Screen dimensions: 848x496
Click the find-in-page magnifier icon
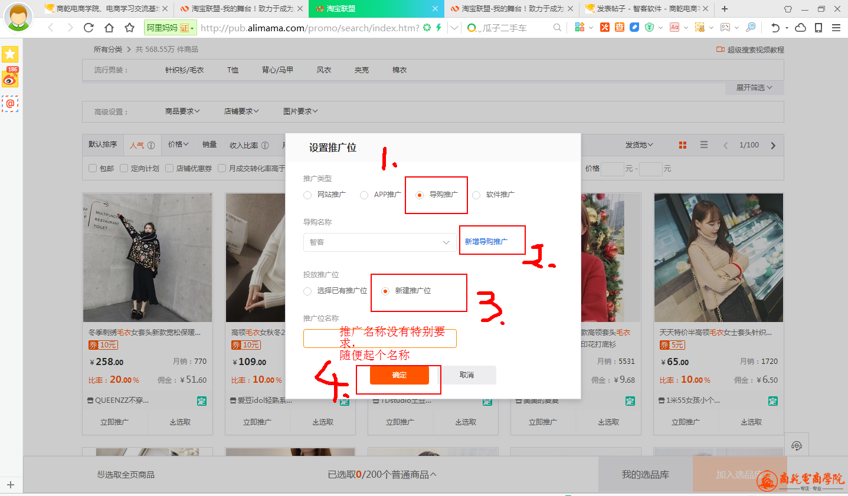point(751,27)
